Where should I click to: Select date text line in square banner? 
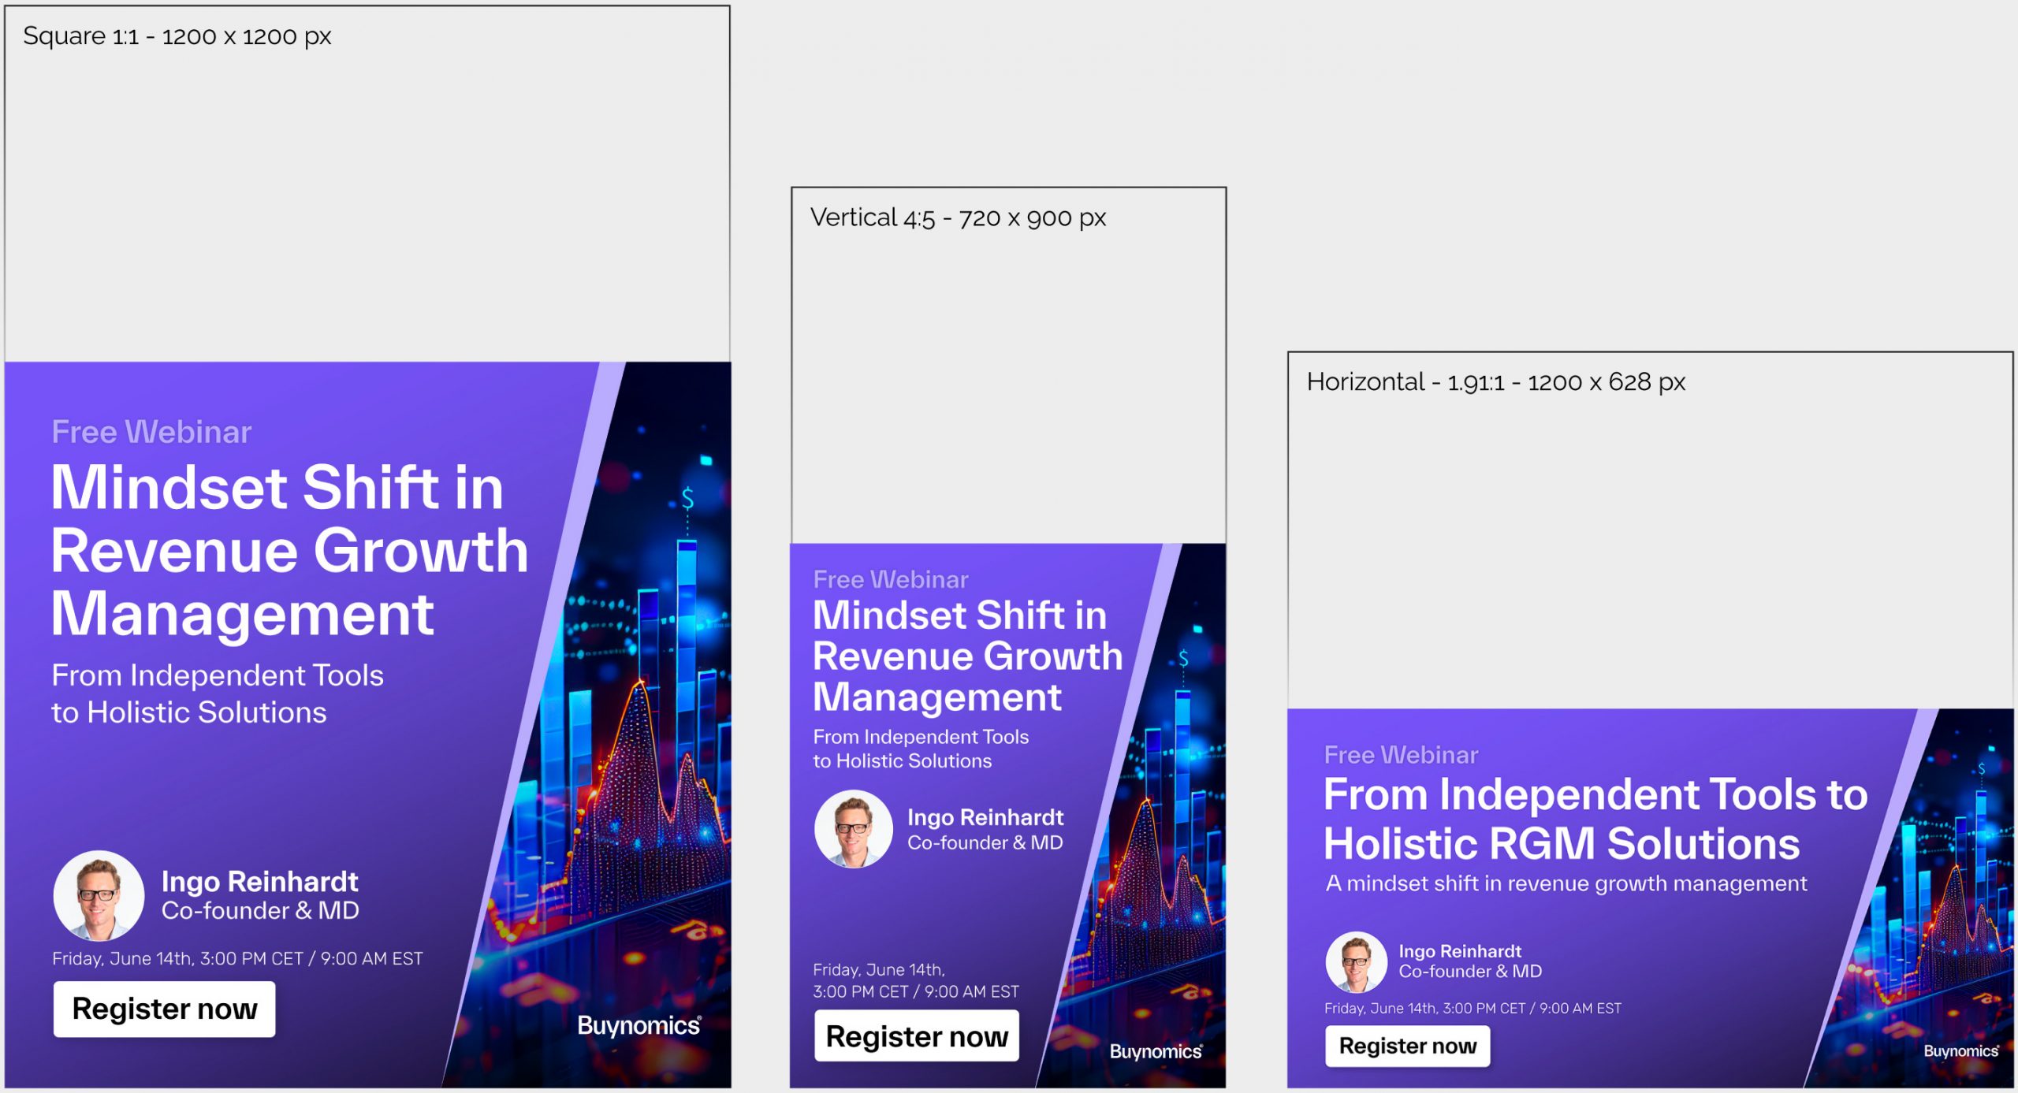pyautogui.click(x=237, y=959)
